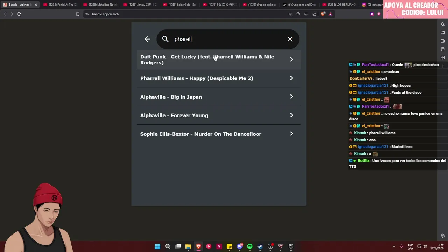
Task: Switch to LOS HERMANOS YouTube tab
Action: pos(339,5)
